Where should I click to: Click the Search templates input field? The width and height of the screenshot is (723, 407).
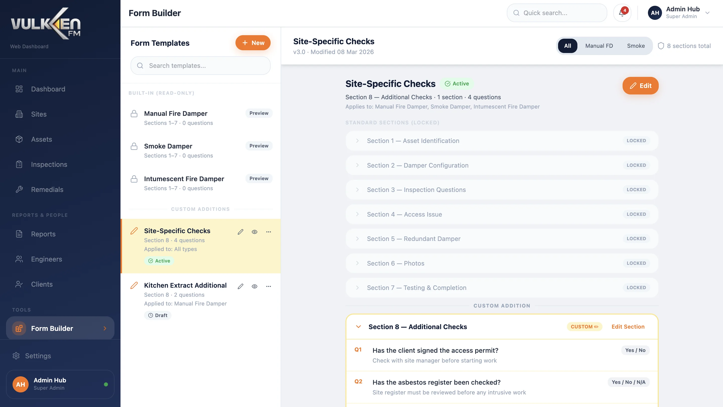tap(200, 65)
